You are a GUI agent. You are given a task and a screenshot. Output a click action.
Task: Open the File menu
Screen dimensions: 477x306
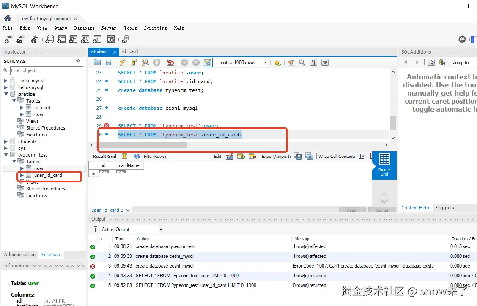pos(7,28)
